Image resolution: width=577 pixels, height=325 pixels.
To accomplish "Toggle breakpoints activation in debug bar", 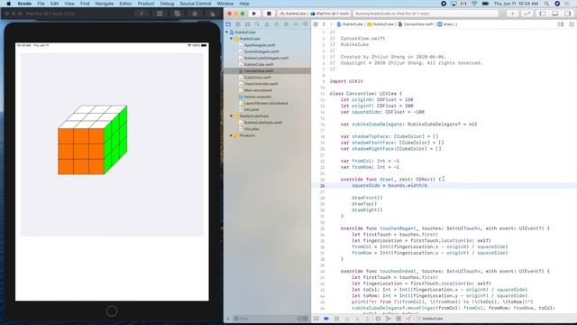I will coord(326,319).
